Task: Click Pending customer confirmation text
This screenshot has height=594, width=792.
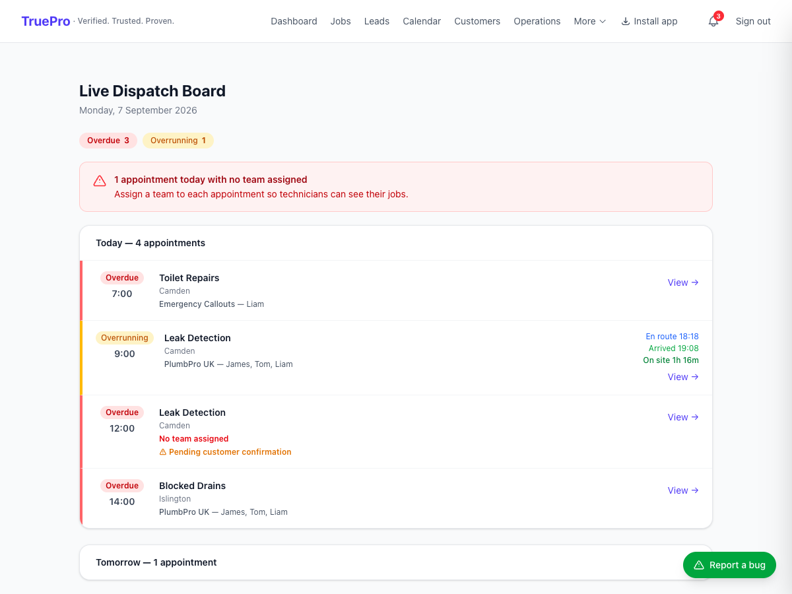Action: pos(230,452)
